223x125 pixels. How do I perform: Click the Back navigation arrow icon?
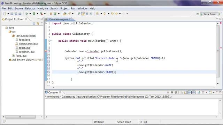point(116,14)
